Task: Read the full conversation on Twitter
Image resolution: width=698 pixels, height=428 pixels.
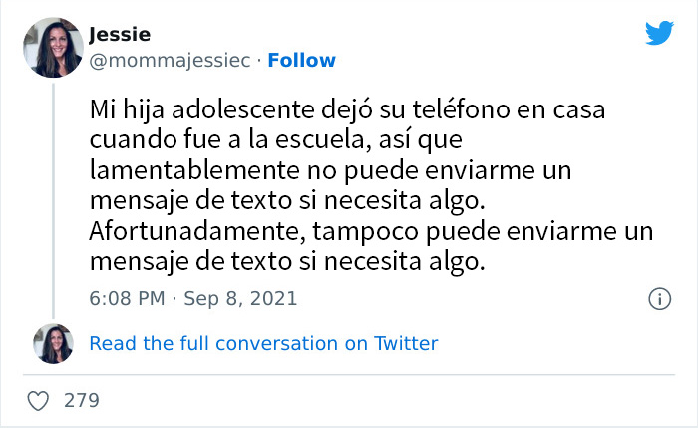Action: (263, 344)
